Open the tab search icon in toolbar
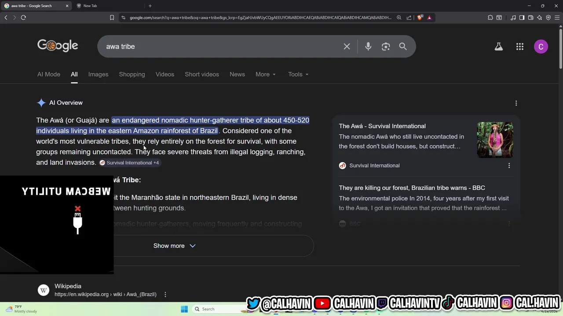Screen dimensions: 563x316 pos(499,18)
